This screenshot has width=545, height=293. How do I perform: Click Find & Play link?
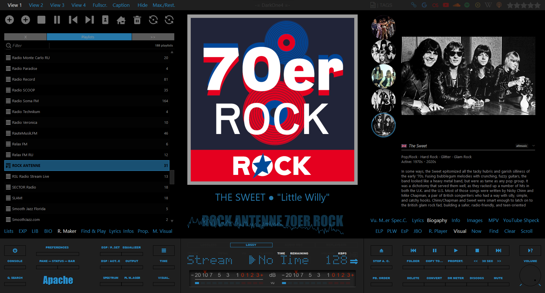click(x=93, y=231)
